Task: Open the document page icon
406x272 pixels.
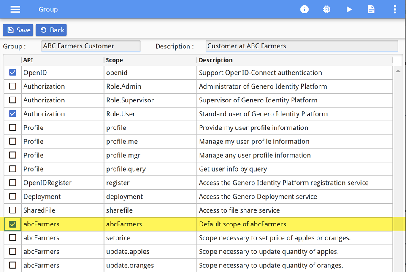Action: (371, 9)
